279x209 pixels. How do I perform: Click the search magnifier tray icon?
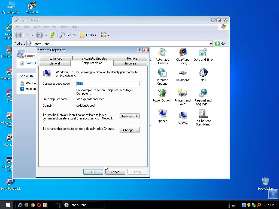pyautogui.click(x=259, y=205)
